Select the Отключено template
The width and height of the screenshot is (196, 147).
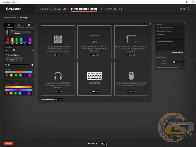click(170, 34)
